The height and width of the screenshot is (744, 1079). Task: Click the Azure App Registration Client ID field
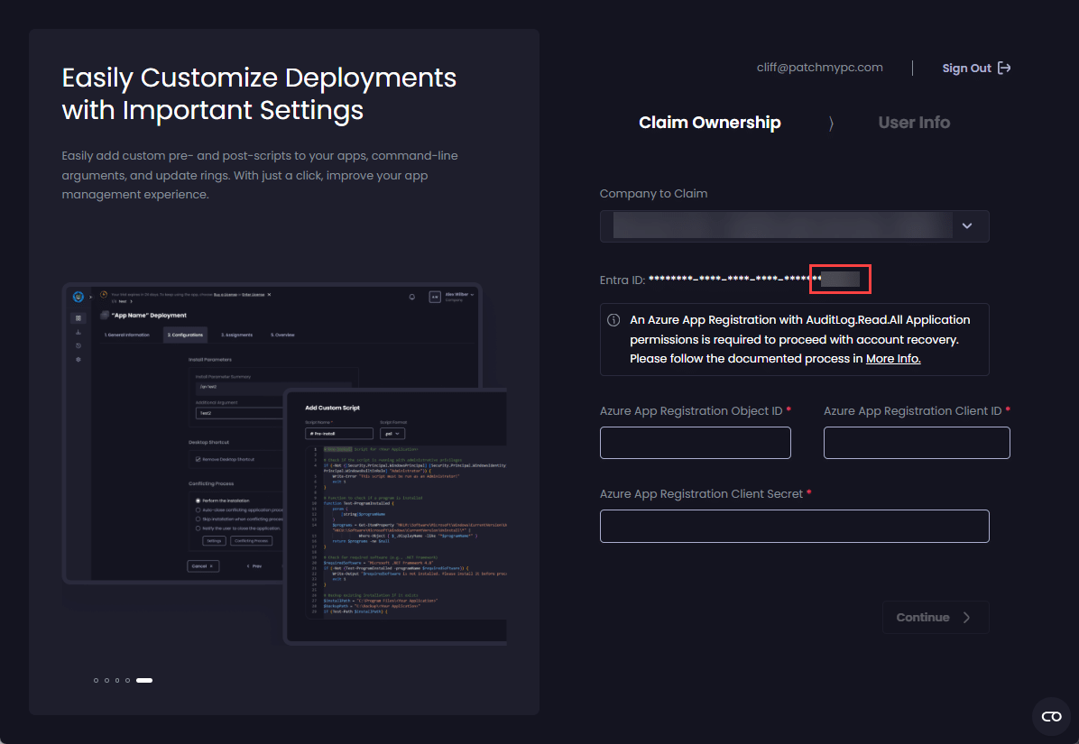(916, 443)
